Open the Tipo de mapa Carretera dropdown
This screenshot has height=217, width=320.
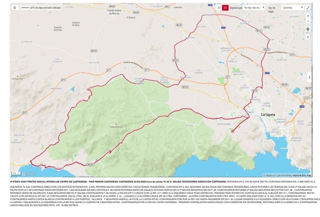pos(293,8)
